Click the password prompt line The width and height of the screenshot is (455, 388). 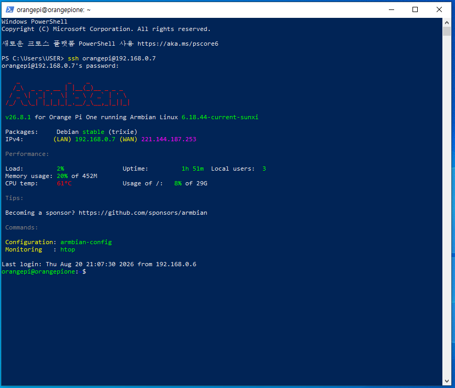tap(60, 66)
